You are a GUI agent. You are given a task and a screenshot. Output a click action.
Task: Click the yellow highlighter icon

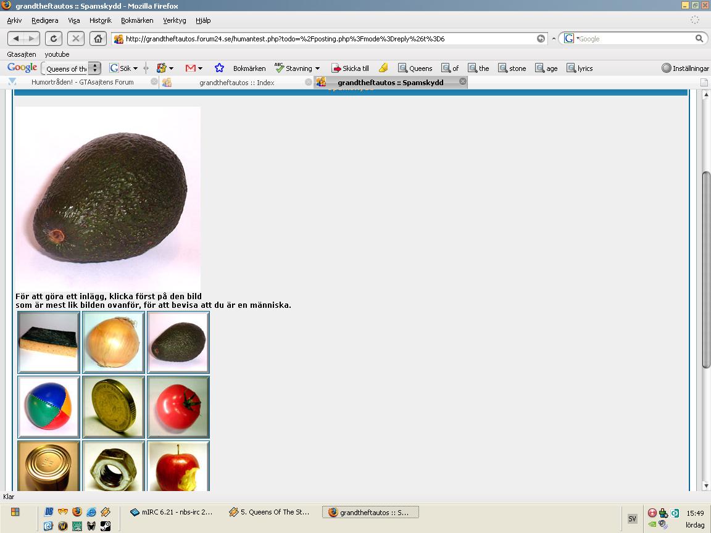[x=383, y=68]
